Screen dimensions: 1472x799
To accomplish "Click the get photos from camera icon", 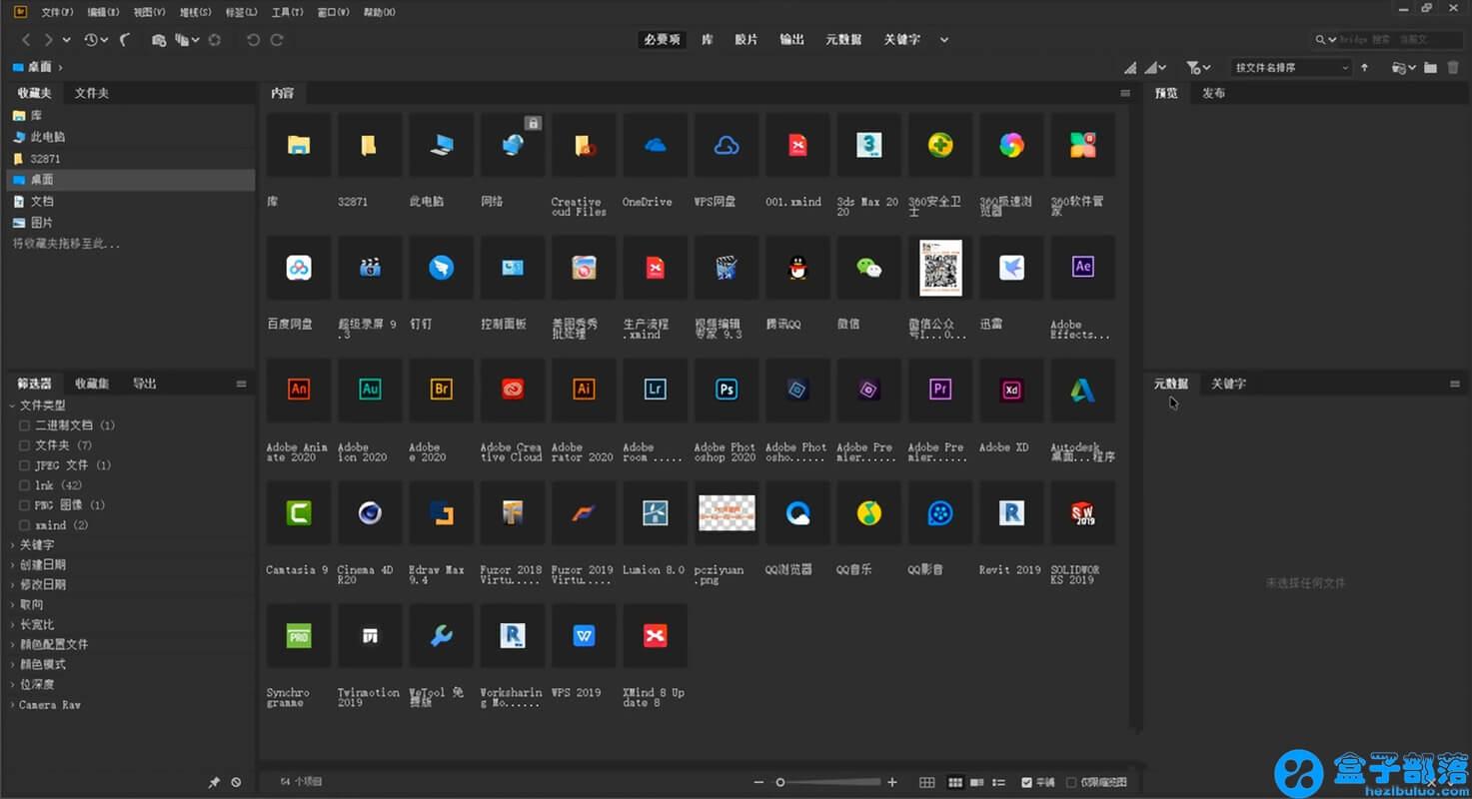I will pyautogui.click(x=159, y=40).
